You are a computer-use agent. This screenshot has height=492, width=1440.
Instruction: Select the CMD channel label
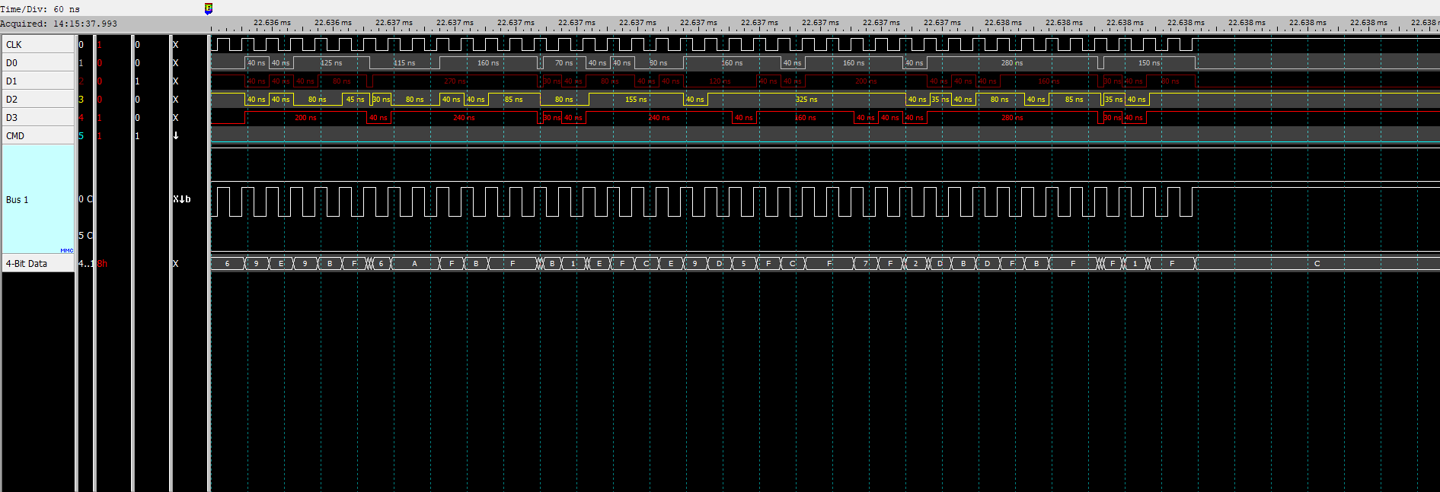click(38, 136)
